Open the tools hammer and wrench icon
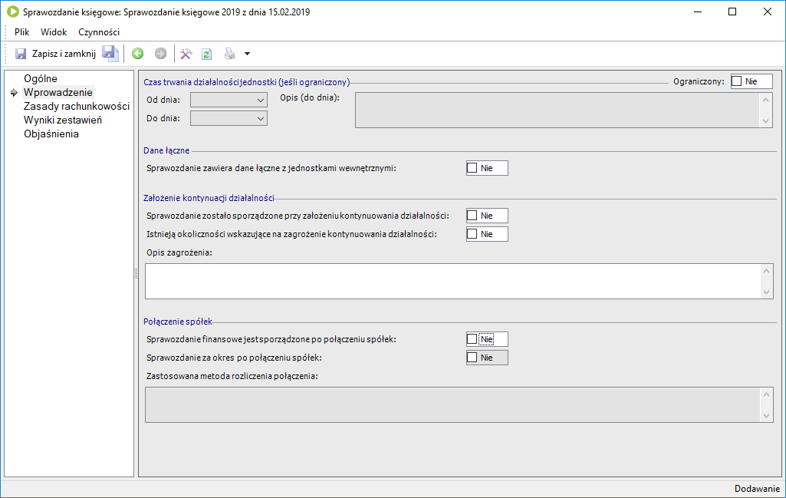 [x=186, y=54]
